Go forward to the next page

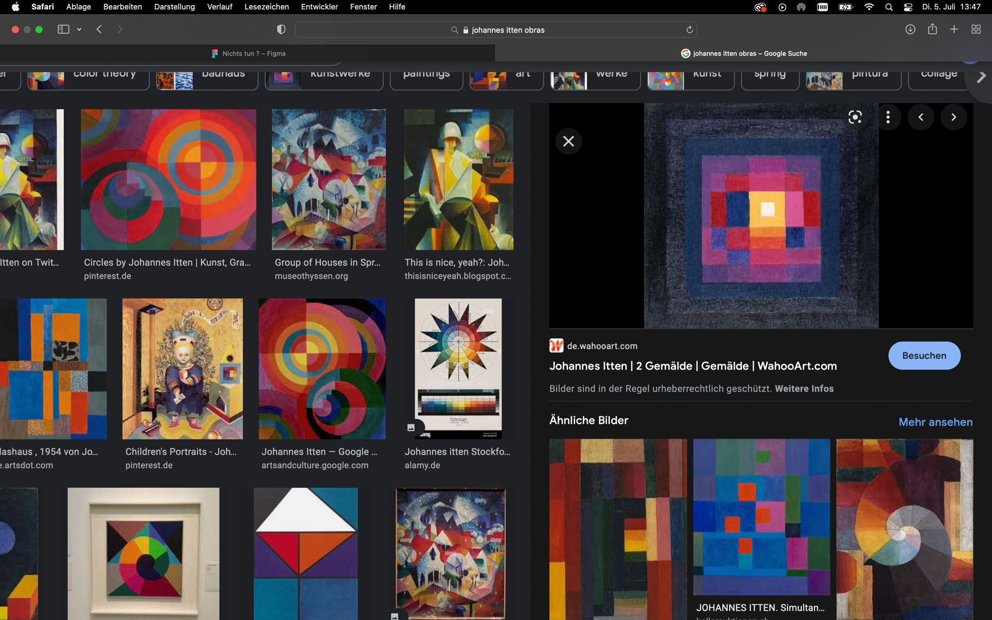(120, 29)
